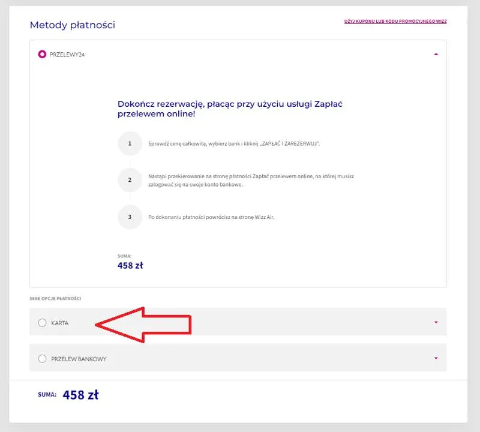Click the Metody płatności heading

pos(72,25)
